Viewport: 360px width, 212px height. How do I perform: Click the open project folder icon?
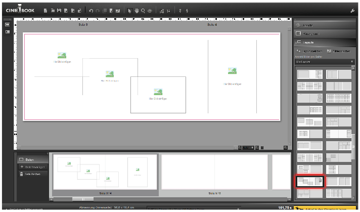[x=53, y=11]
